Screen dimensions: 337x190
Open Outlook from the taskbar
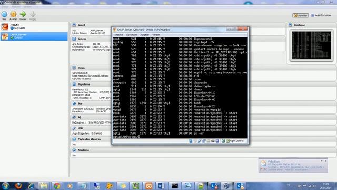coord(240,185)
